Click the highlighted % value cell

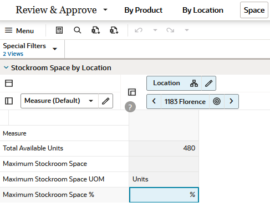tap(164, 195)
